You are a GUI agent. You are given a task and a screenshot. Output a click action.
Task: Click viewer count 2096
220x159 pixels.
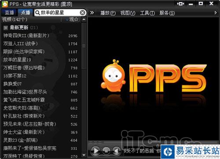point(73,36)
